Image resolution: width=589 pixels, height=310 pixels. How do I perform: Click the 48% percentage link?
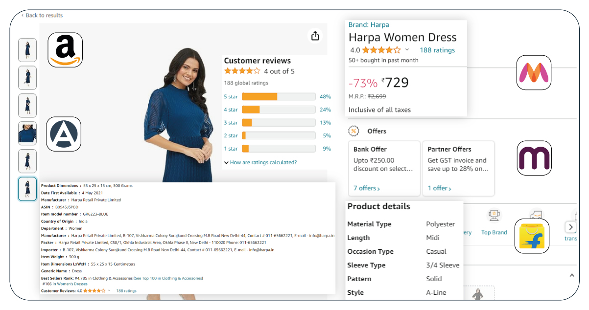point(325,97)
